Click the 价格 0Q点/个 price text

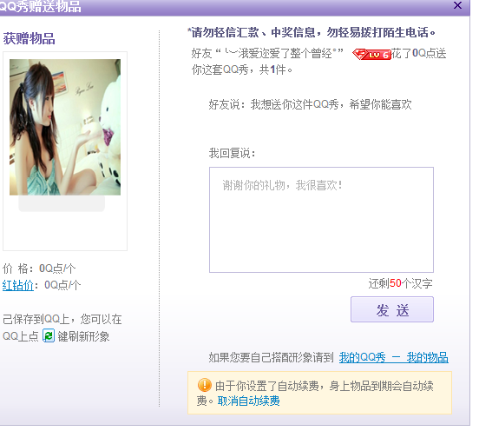pos(39,269)
